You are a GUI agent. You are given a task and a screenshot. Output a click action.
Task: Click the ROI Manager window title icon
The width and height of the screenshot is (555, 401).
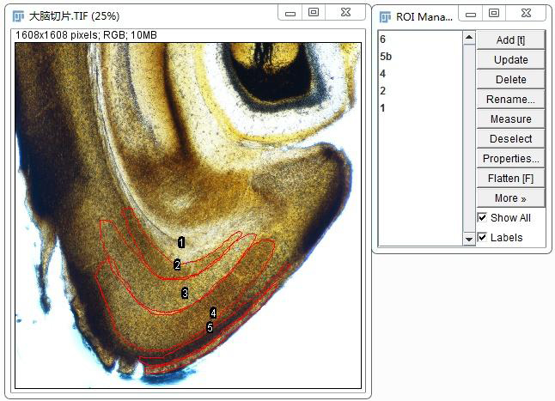click(x=382, y=16)
